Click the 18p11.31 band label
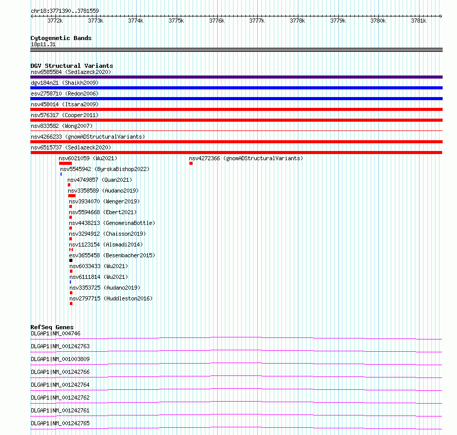 tap(43, 44)
